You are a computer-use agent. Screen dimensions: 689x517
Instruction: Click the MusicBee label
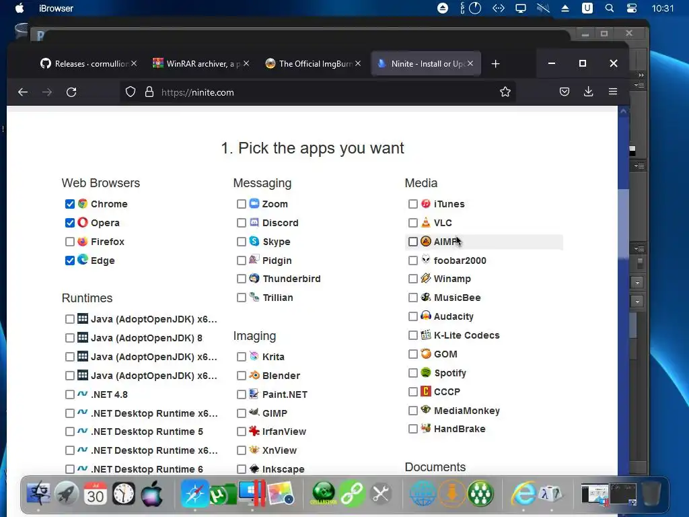pos(458,298)
